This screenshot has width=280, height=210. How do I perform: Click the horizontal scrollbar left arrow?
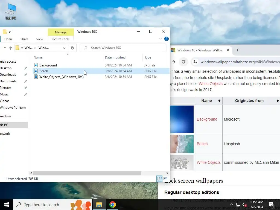pyautogui.click(x=31, y=173)
